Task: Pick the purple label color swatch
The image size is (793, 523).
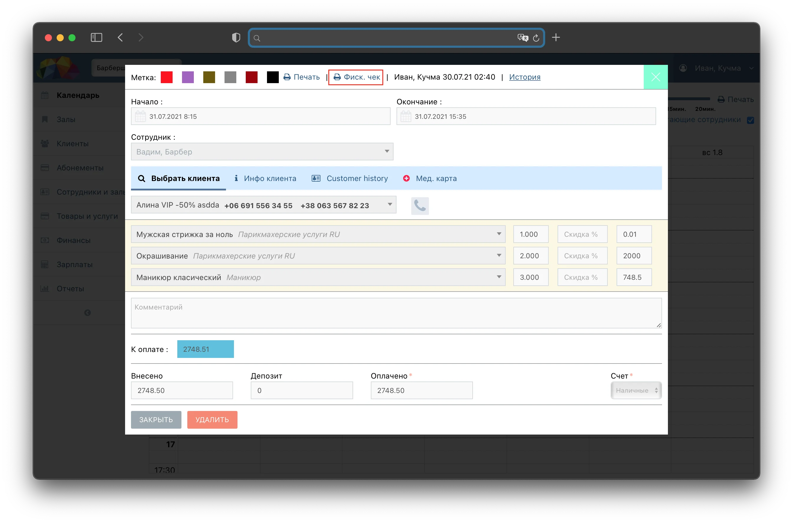Action: click(188, 77)
